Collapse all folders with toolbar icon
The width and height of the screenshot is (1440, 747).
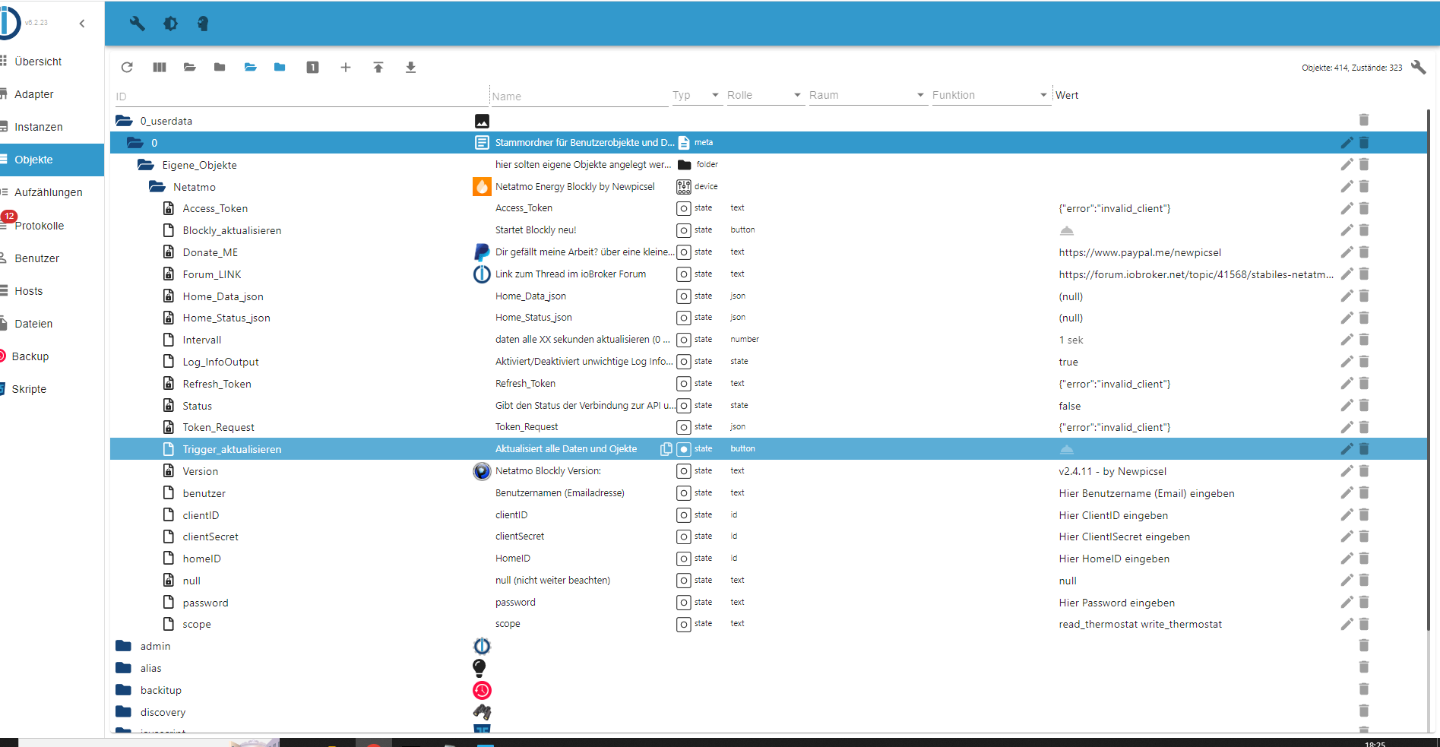(x=190, y=68)
